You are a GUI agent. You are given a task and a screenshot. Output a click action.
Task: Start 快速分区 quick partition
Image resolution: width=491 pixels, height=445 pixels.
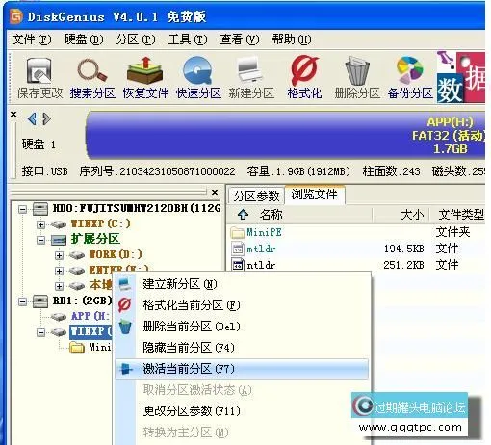(198, 78)
